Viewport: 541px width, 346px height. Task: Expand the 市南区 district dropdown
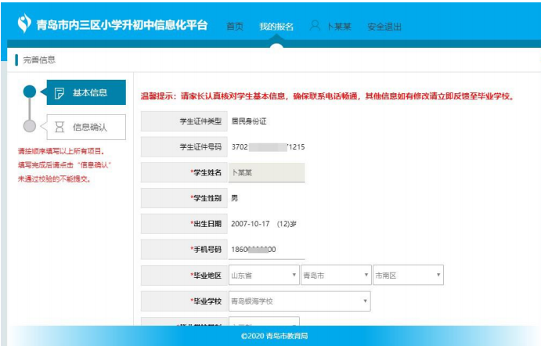pyautogui.click(x=408, y=276)
